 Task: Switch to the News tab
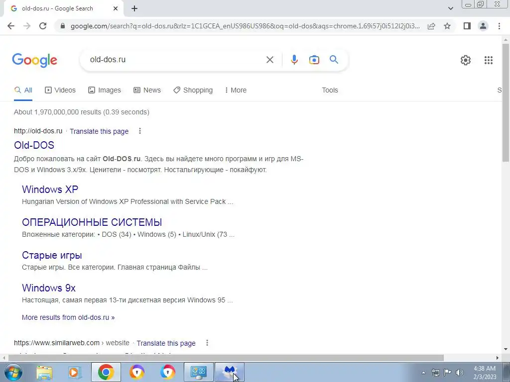pos(147,91)
